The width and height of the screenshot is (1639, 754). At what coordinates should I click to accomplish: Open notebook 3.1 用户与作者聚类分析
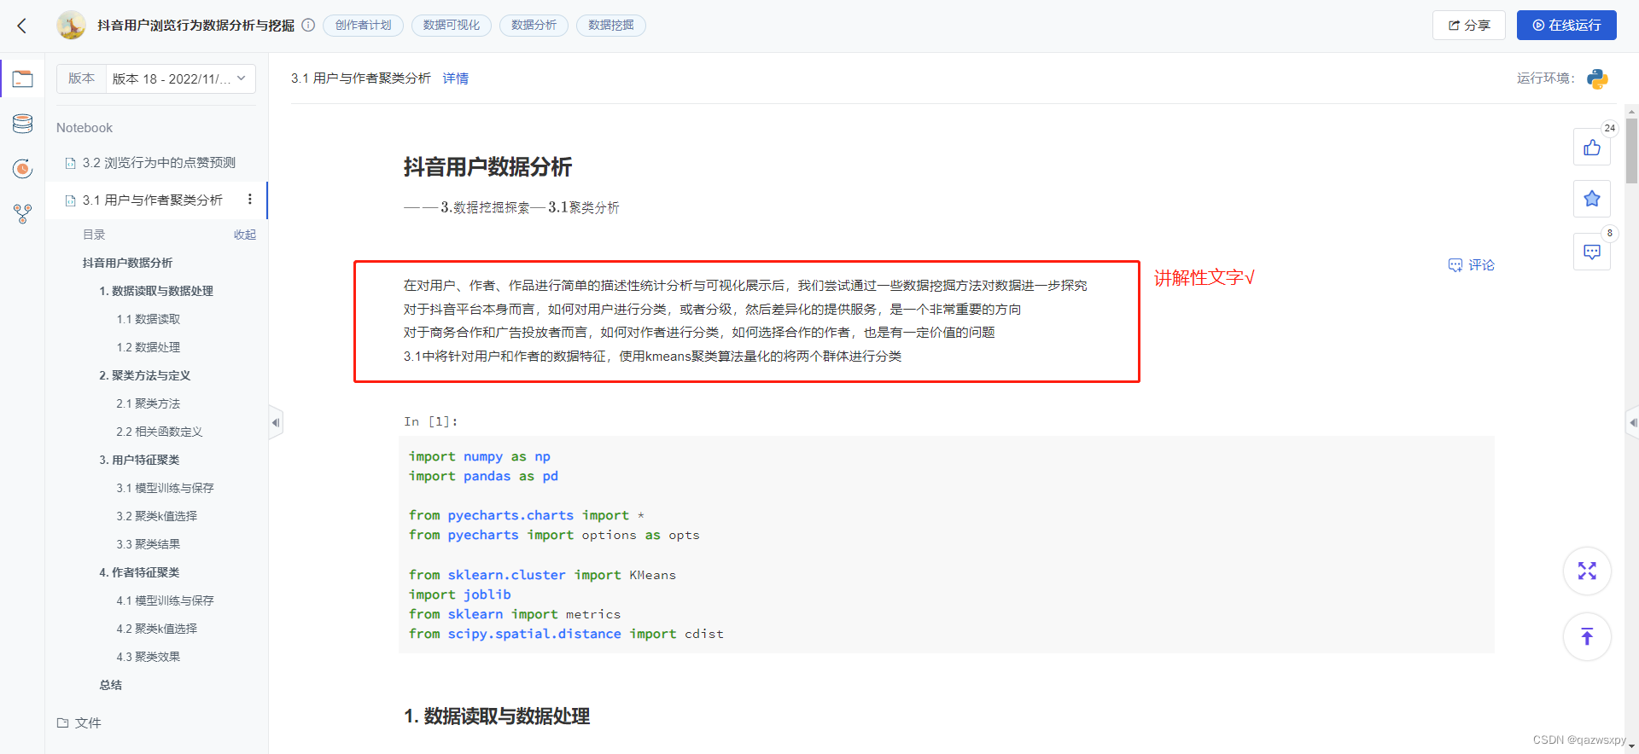[152, 200]
